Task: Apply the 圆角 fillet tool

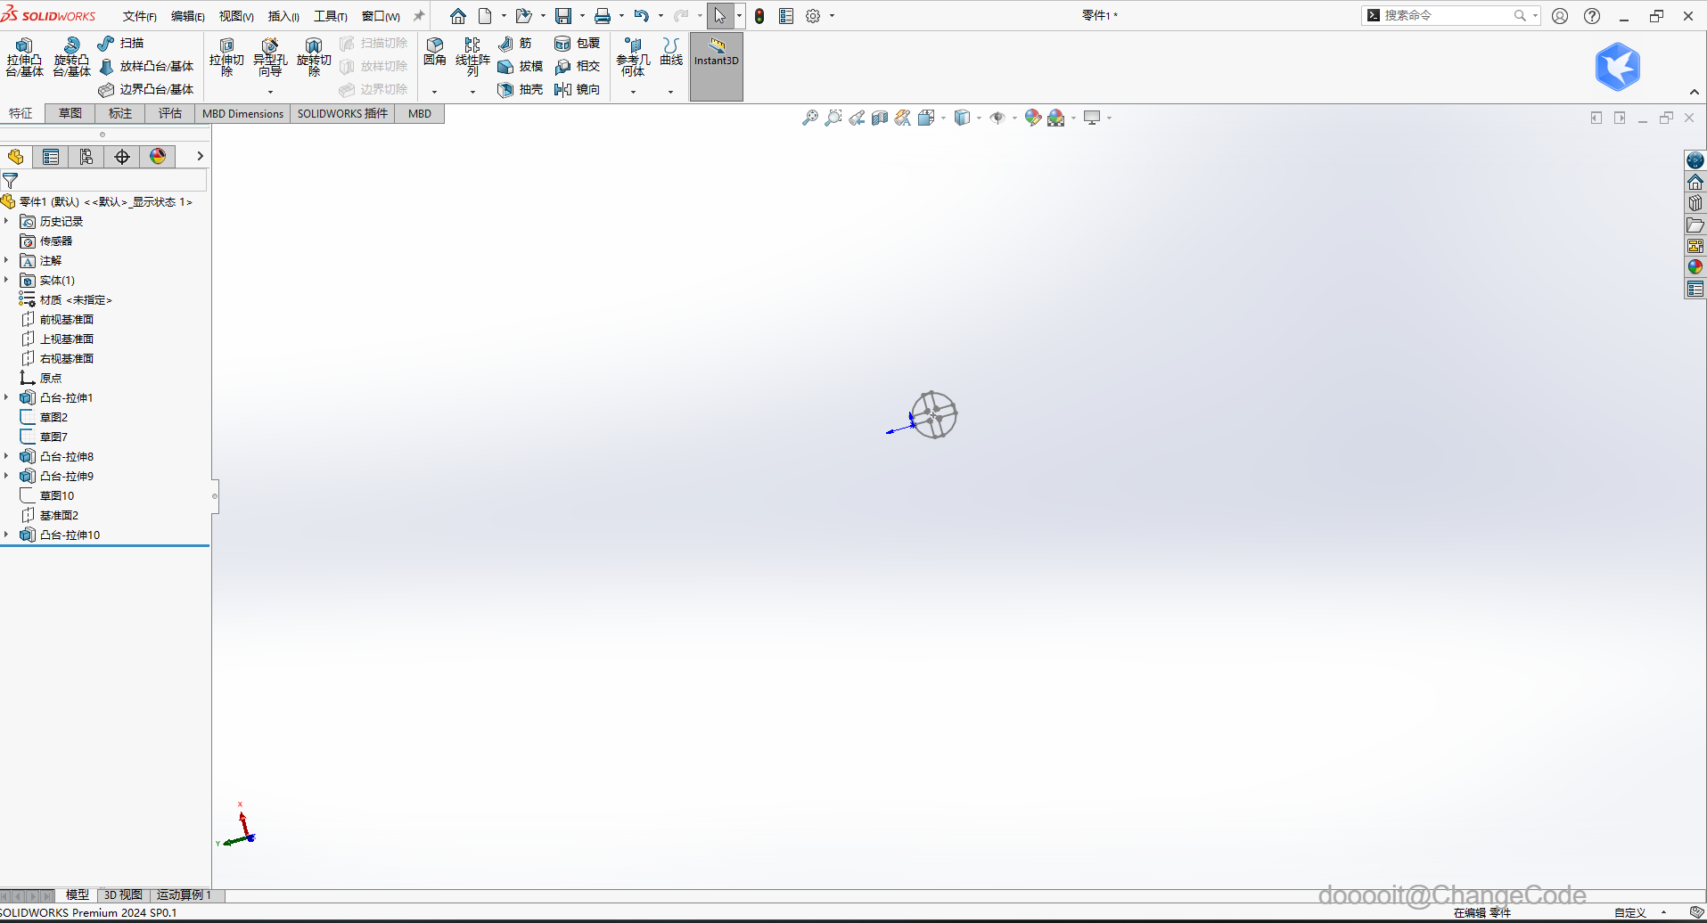Action: (x=435, y=52)
